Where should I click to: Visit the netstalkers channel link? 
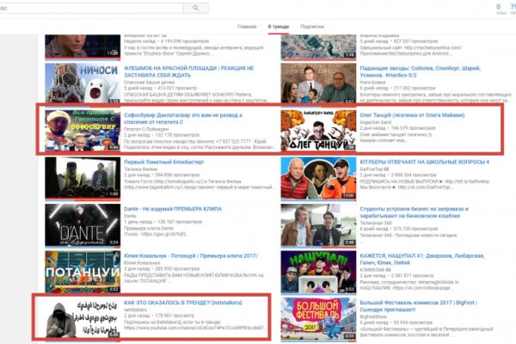[x=135, y=310]
